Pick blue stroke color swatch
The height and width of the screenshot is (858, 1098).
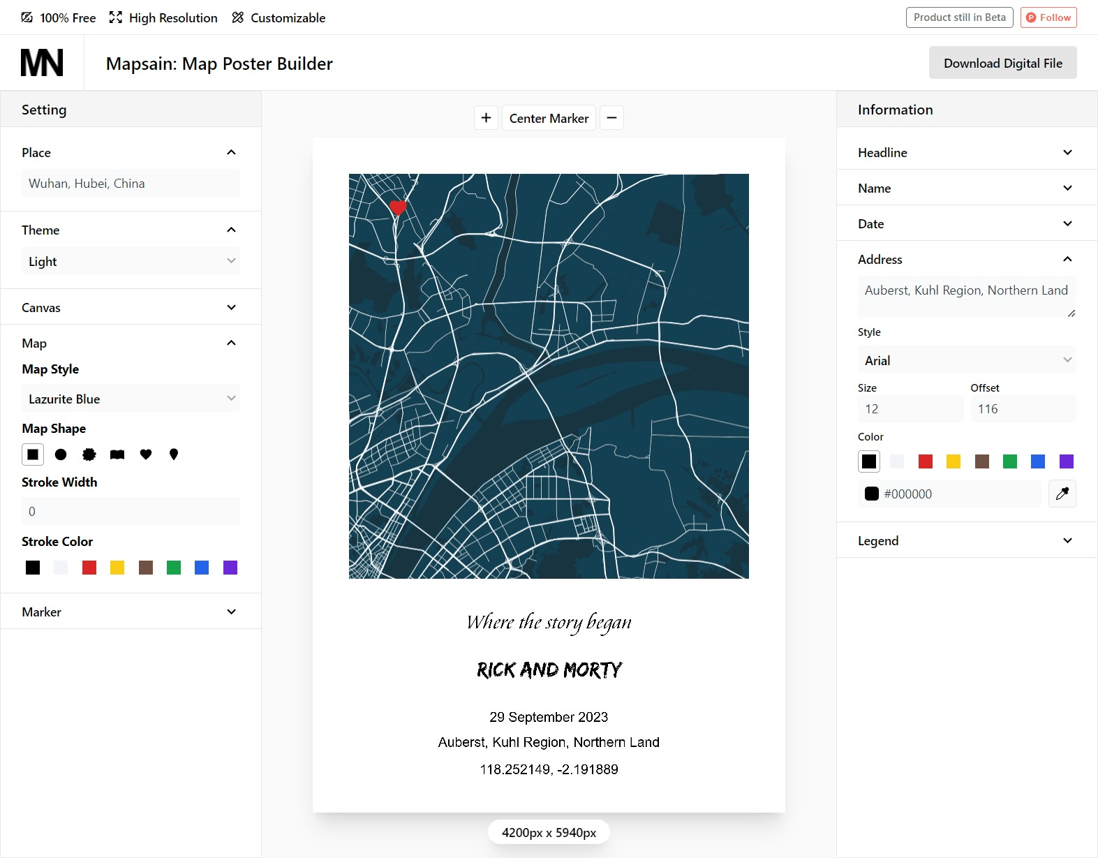coord(202,568)
